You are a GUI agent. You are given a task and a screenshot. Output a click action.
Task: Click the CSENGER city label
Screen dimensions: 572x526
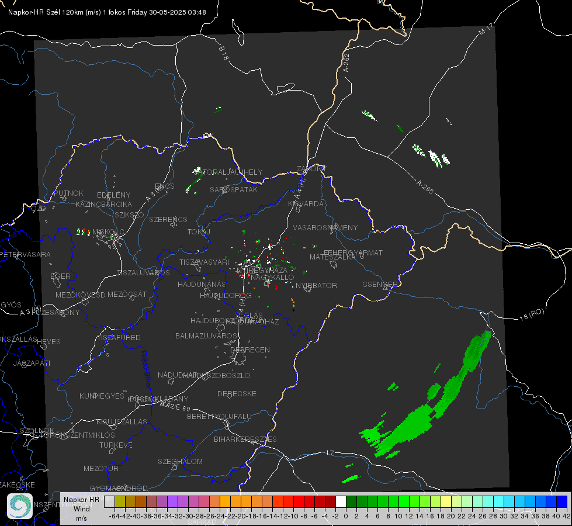(x=380, y=285)
